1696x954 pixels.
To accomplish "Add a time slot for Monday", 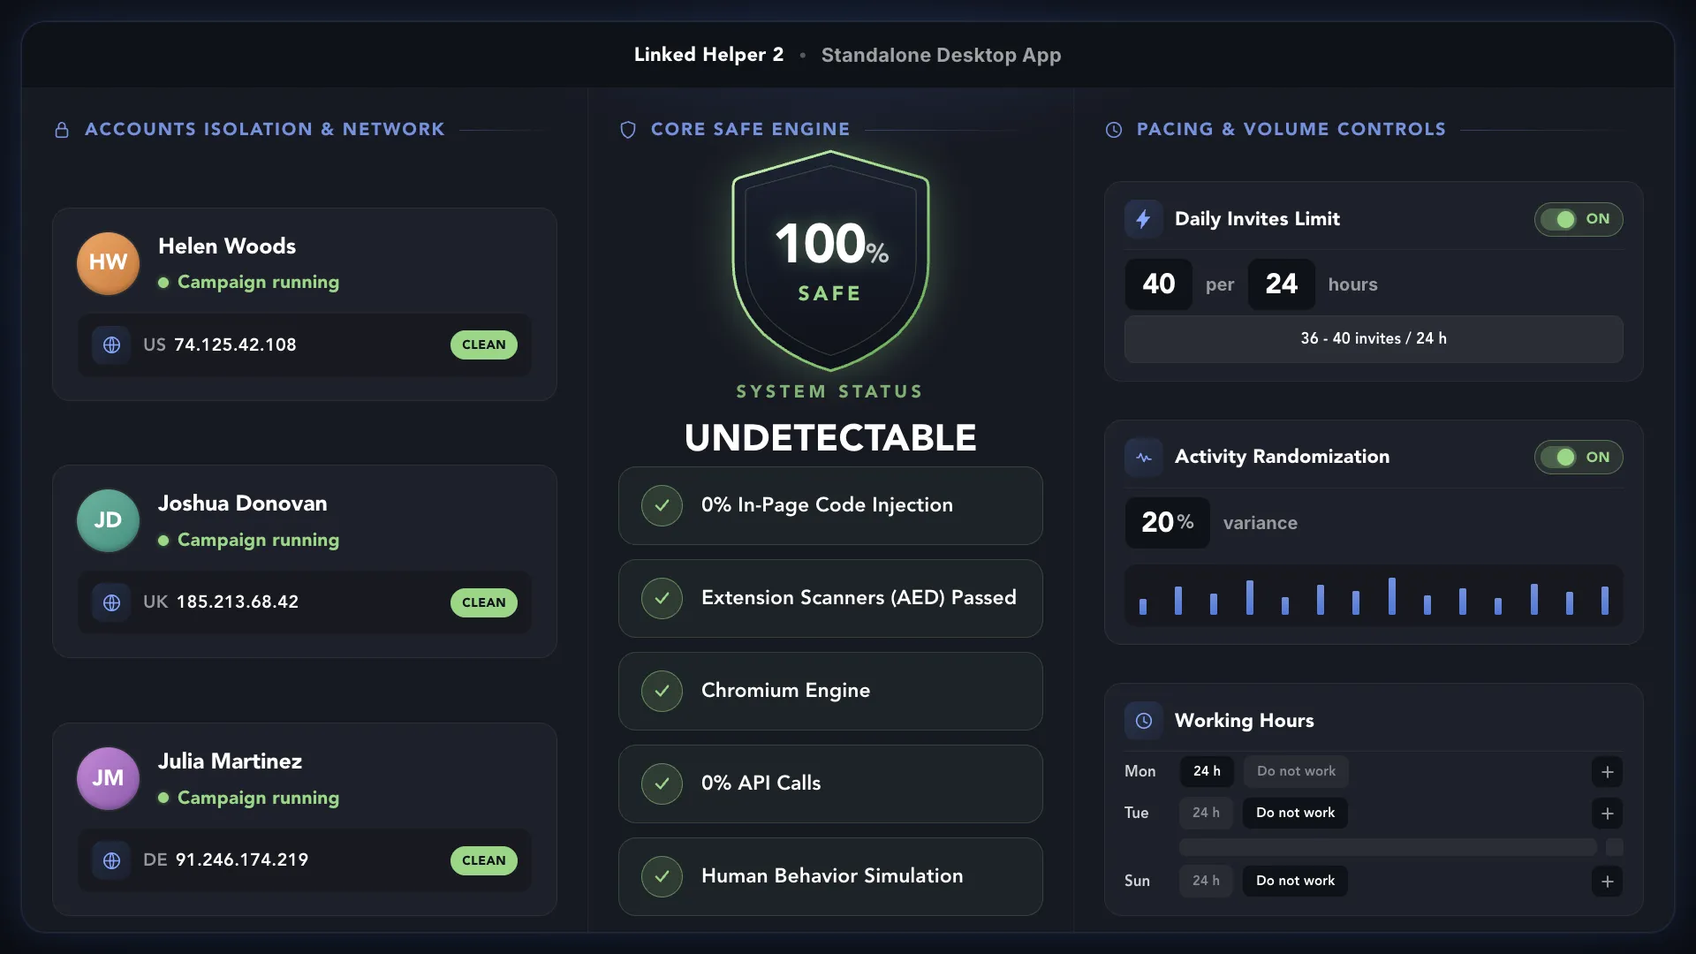I will pyautogui.click(x=1607, y=772).
